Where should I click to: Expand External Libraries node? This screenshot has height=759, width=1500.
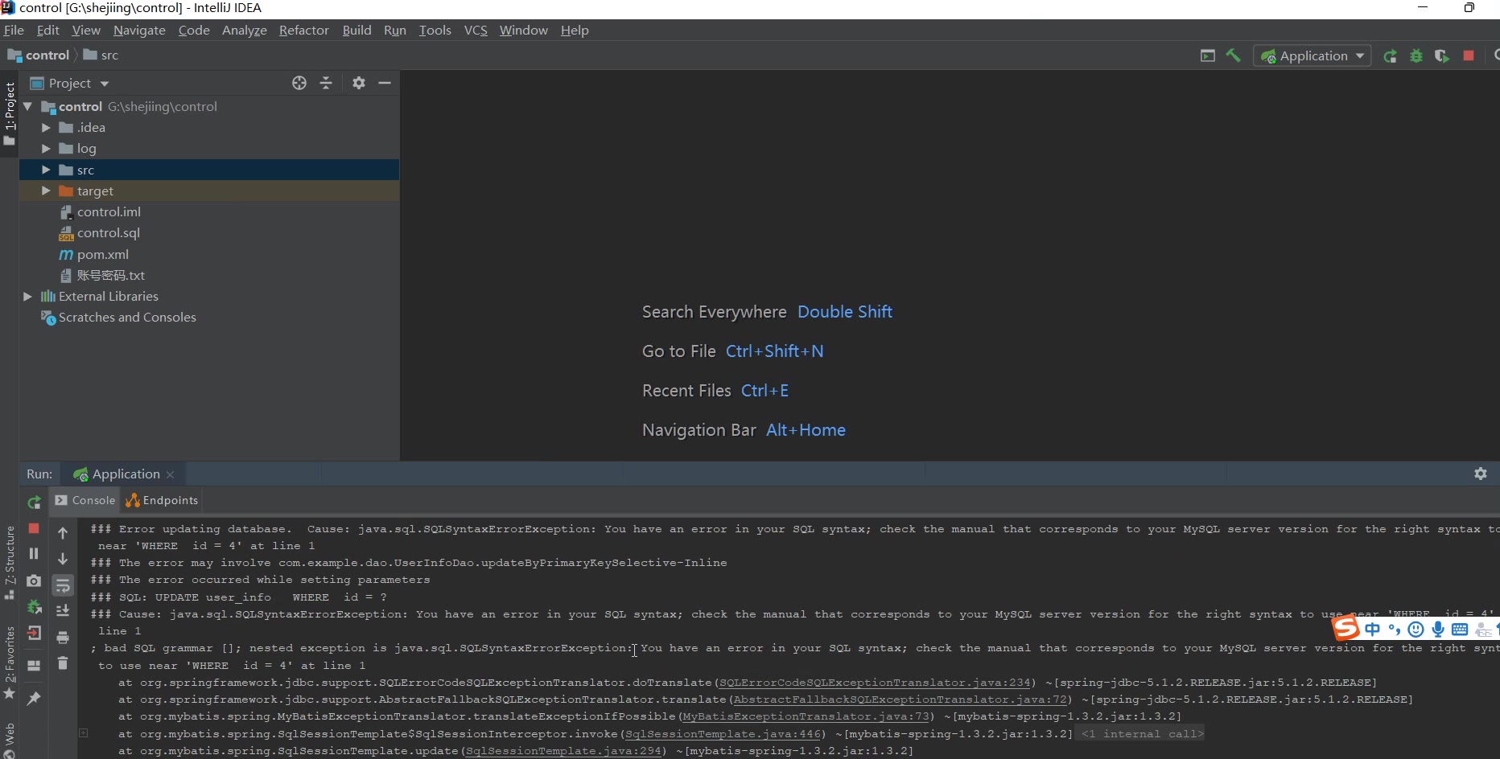click(x=27, y=296)
